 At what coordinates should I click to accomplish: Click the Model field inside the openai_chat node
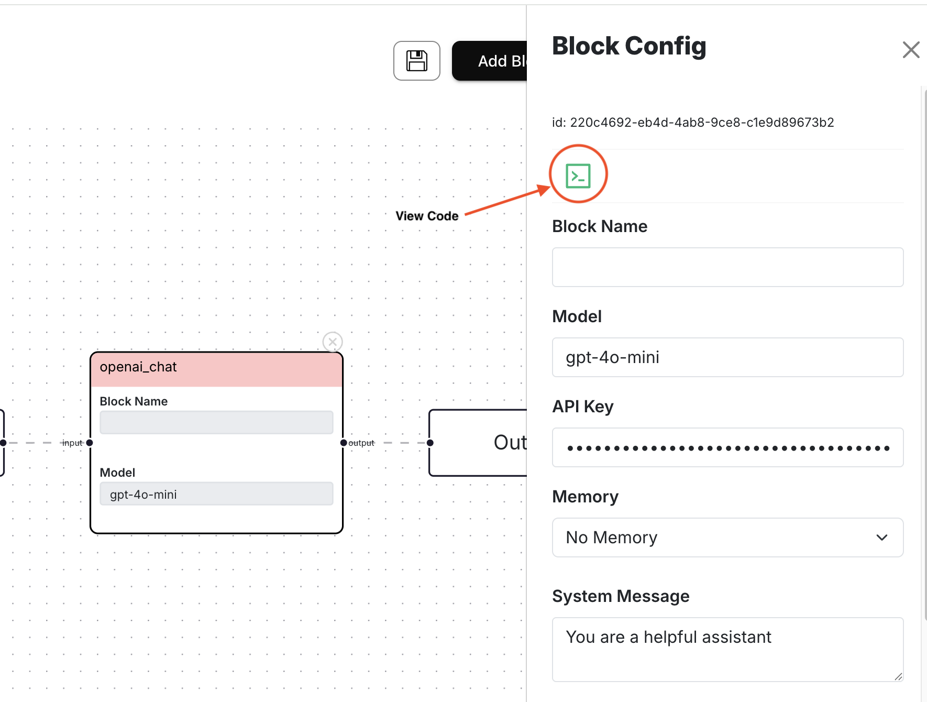(216, 494)
